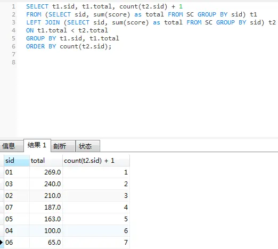
Task: Click the current row arrow indicator beside 06
Action: pyautogui.click(x=2, y=242)
